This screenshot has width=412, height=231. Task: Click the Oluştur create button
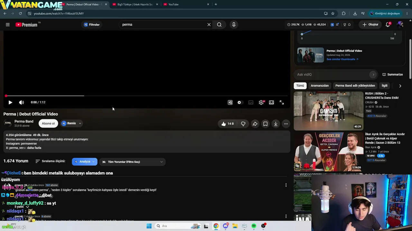click(370, 25)
